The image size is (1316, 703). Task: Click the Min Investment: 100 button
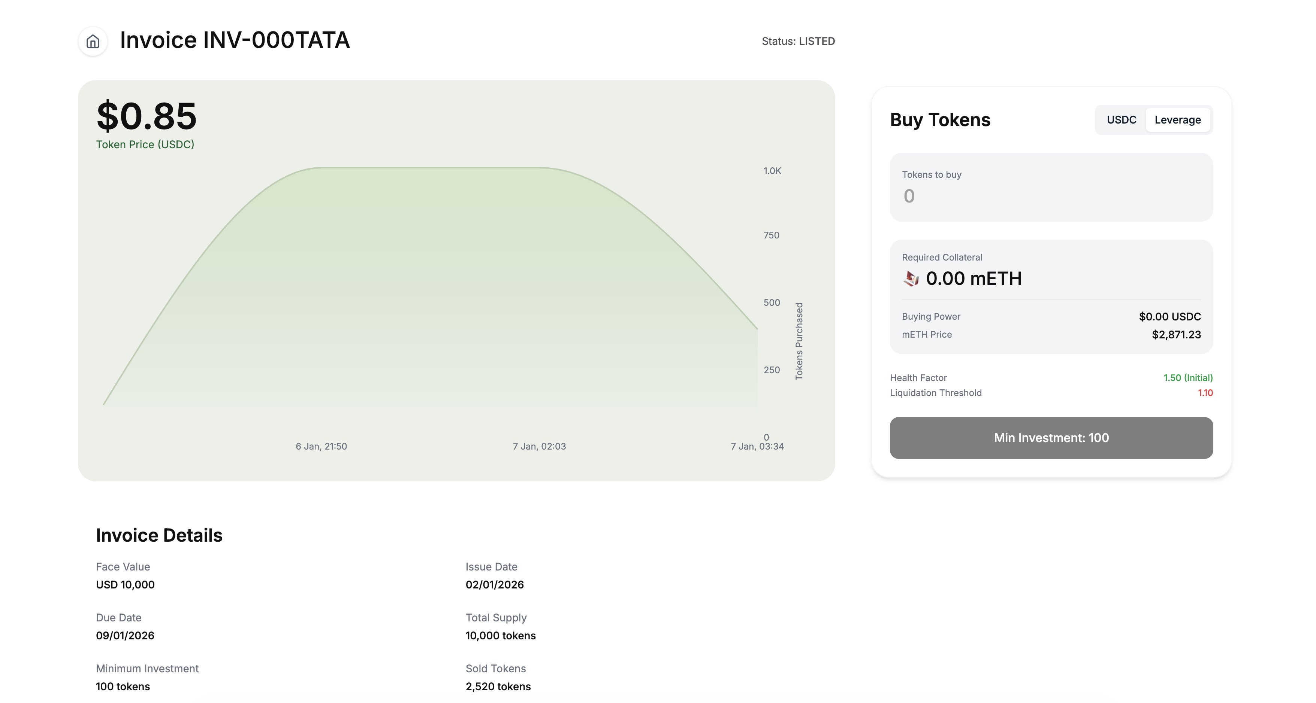[1051, 438]
